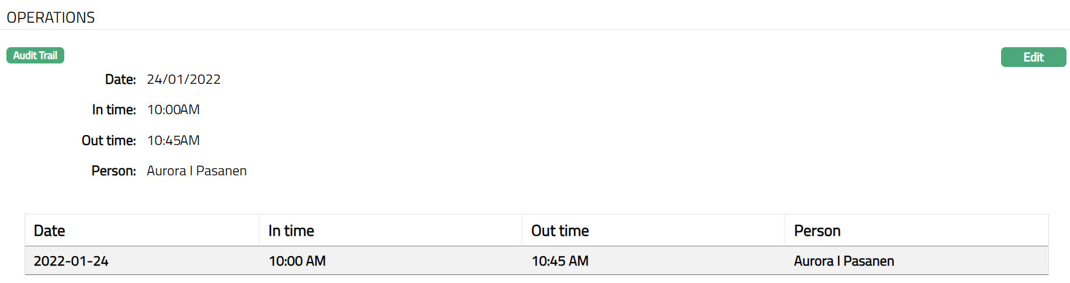Open Aurora I Pasanen in table row
This screenshot has height=283, width=1070.
coord(843,261)
